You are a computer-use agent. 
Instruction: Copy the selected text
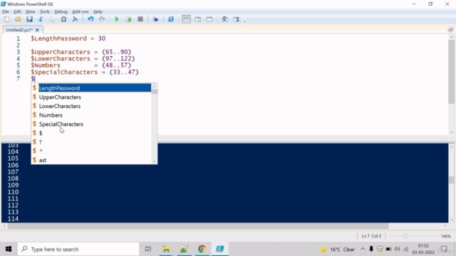[52, 19]
